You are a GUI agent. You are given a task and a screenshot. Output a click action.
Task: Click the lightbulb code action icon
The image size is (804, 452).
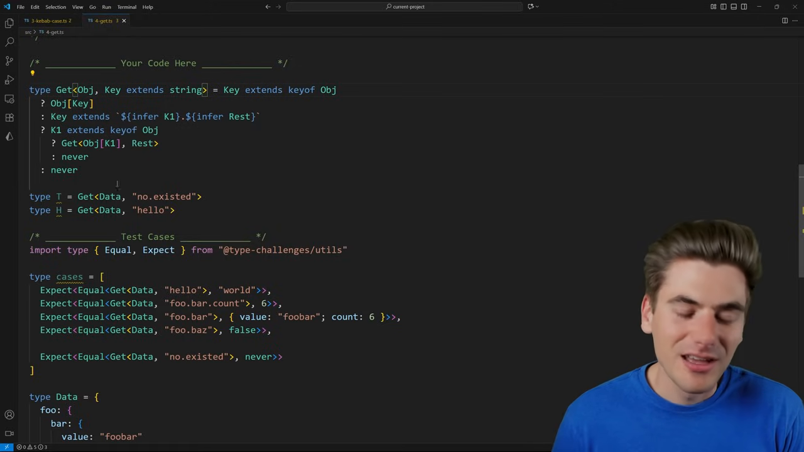33,73
